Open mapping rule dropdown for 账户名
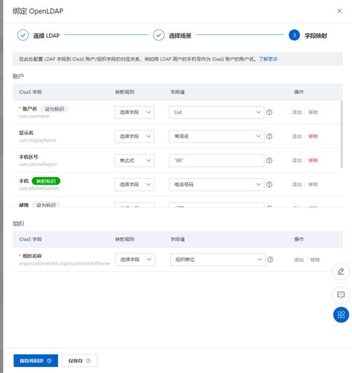Viewport: 352px width, 373px height. pyautogui.click(x=134, y=113)
